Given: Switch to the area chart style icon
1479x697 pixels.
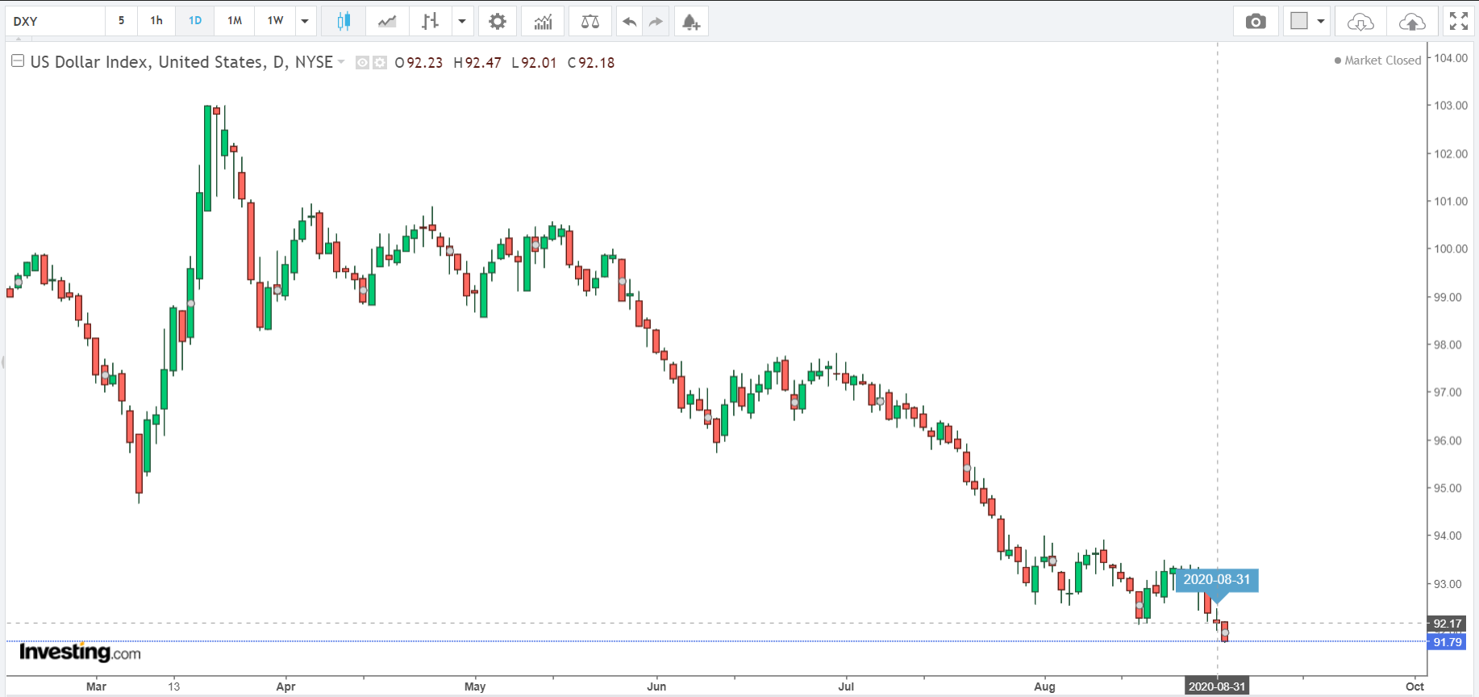Looking at the screenshot, I should [387, 21].
